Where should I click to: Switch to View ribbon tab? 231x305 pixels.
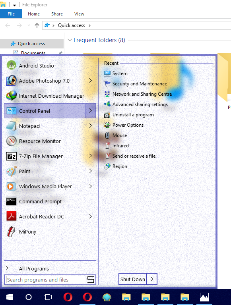[79, 14]
